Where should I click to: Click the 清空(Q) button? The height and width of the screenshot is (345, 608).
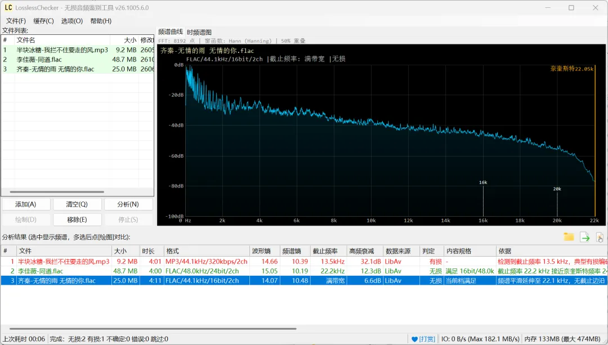[77, 204]
